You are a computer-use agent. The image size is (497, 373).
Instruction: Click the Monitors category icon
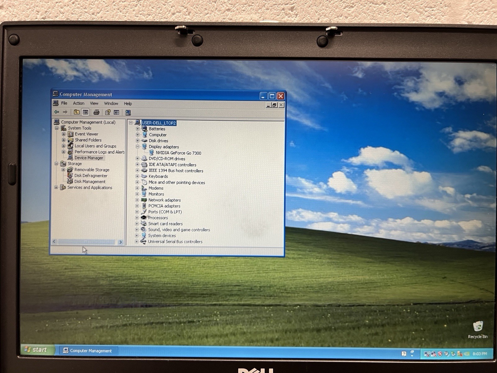coord(144,194)
